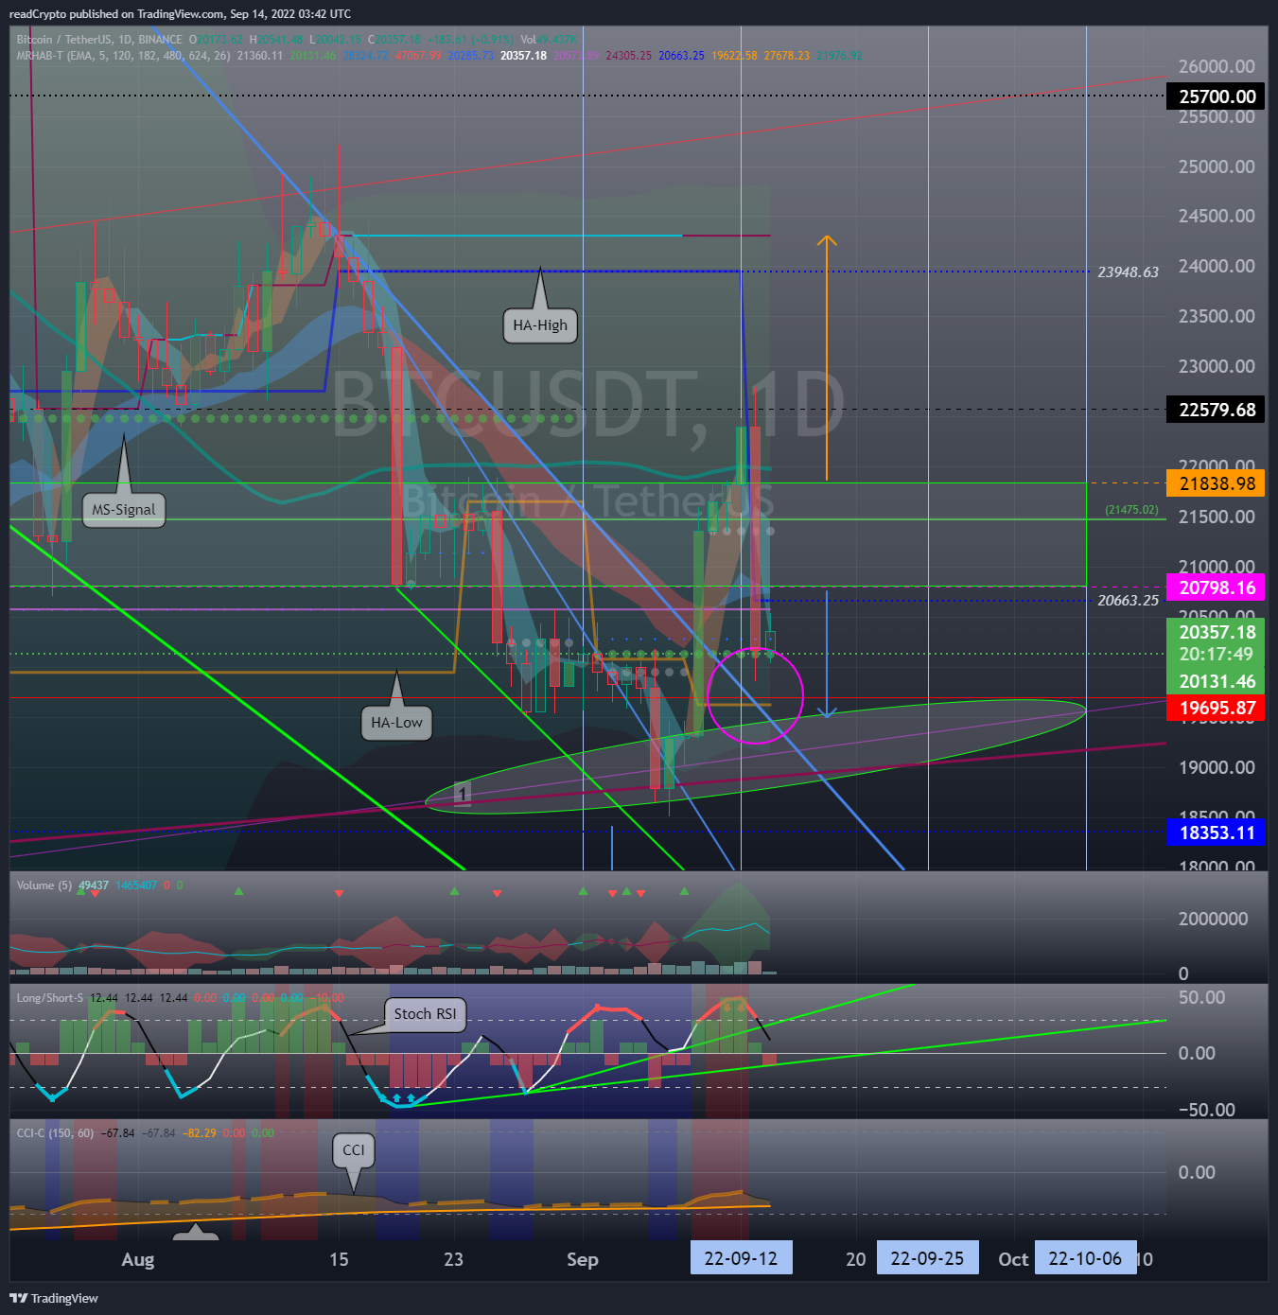The image size is (1278, 1315).
Task: Click the orange up-arrow drawing head
Action: 827,242
